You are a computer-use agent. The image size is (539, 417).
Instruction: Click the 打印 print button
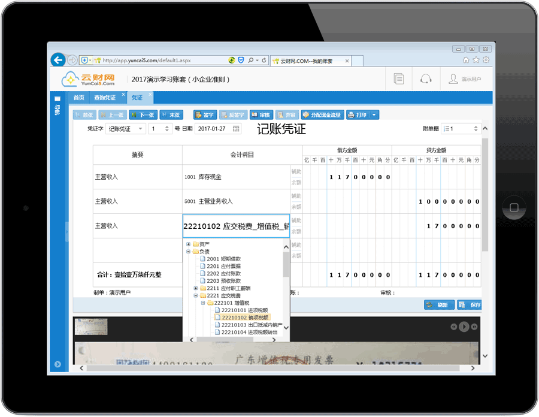[x=358, y=115]
